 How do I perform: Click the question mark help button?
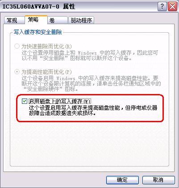click(x=162, y=6)
